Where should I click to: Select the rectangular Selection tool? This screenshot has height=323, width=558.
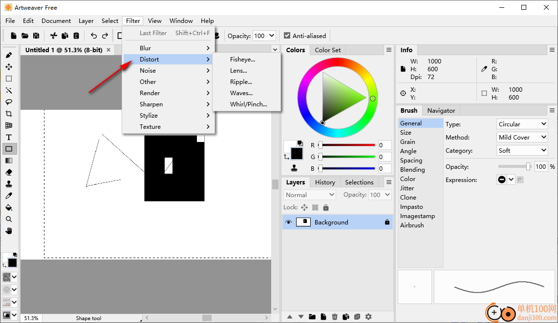(x=9, y=79)
